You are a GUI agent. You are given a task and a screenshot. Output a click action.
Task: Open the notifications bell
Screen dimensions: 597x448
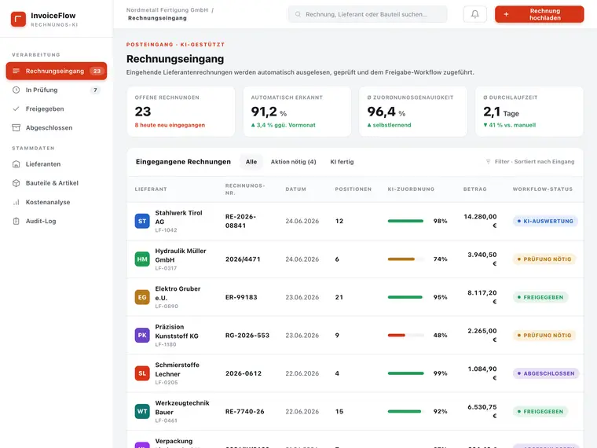point(474,14)
